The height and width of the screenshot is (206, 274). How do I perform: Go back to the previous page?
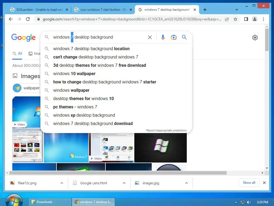click(11, 19)
